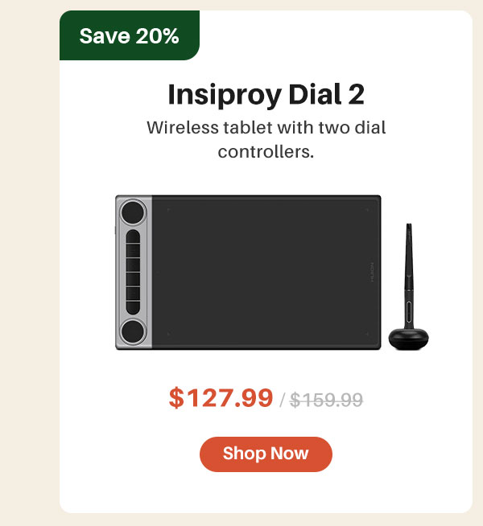483x526 pixels.
Task: Click the beige page background left of the card
Action: point(30,263)
